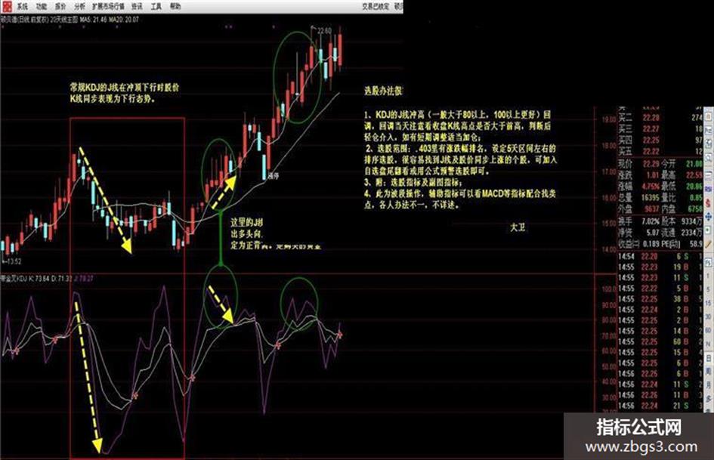Click the 总量 value 16395
This screenshot has height=460, width=714.
click(650, 198)
